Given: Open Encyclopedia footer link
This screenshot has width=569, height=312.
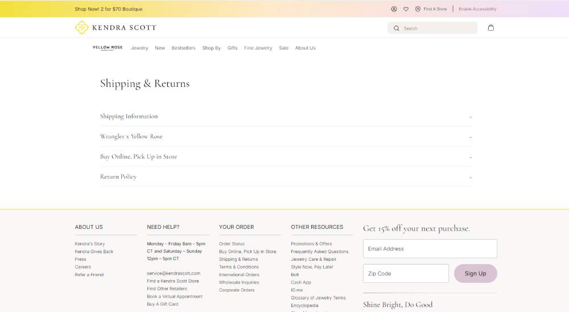Looking at the screenshot, I should pyautogui.click(x=304, y=306).
